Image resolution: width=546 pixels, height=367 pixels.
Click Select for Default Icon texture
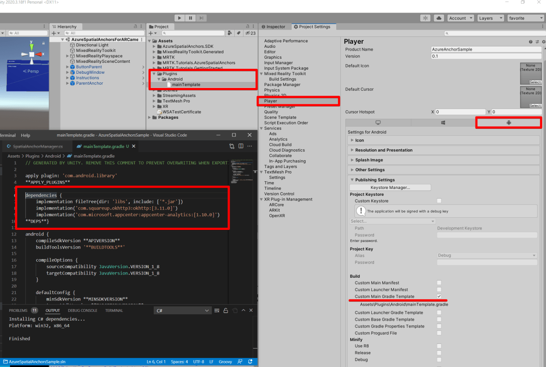[x=535, y=82]
